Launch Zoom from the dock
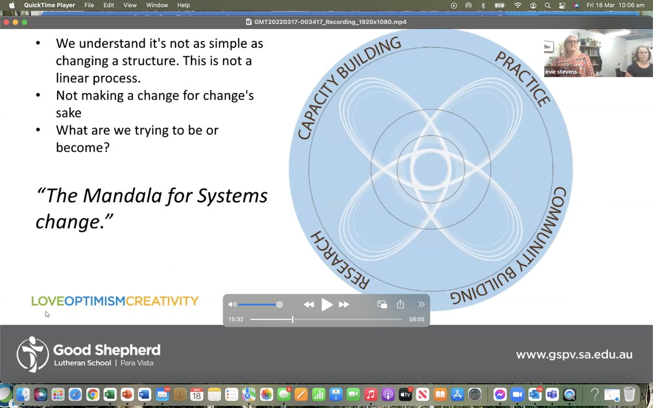653x408 pixels. tap(517, 394)
